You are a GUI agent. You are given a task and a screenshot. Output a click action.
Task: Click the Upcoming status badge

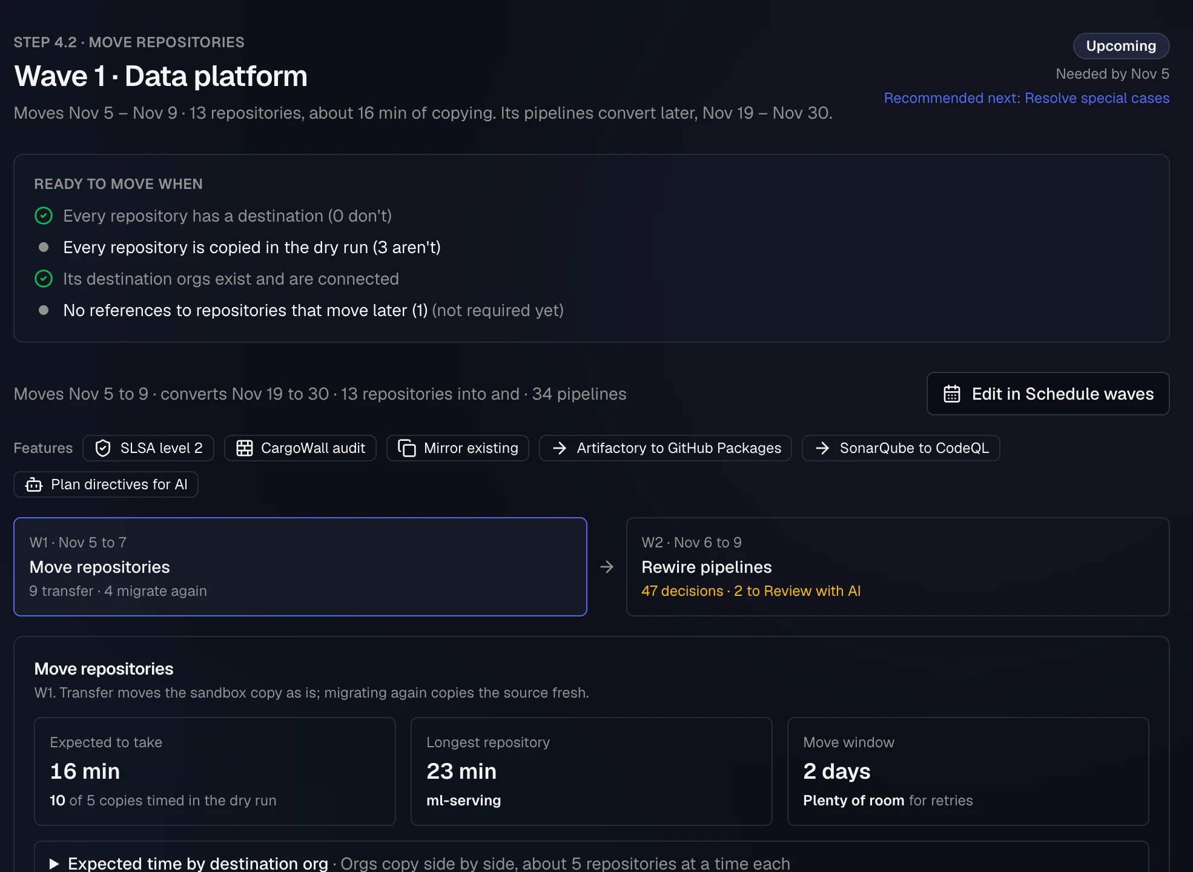[x=1121, y=46]
